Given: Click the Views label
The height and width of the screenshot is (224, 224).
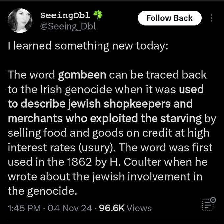Looking at the screenshot, I should point(139,208).
